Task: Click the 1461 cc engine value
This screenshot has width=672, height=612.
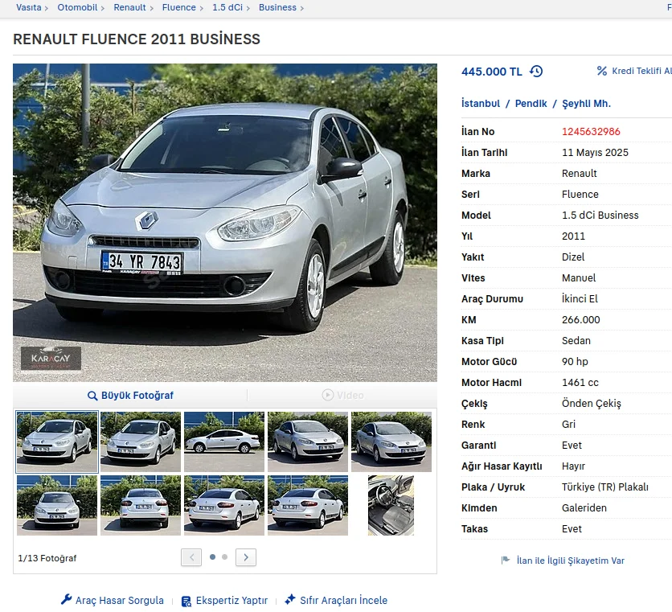Action: (580, 383)
